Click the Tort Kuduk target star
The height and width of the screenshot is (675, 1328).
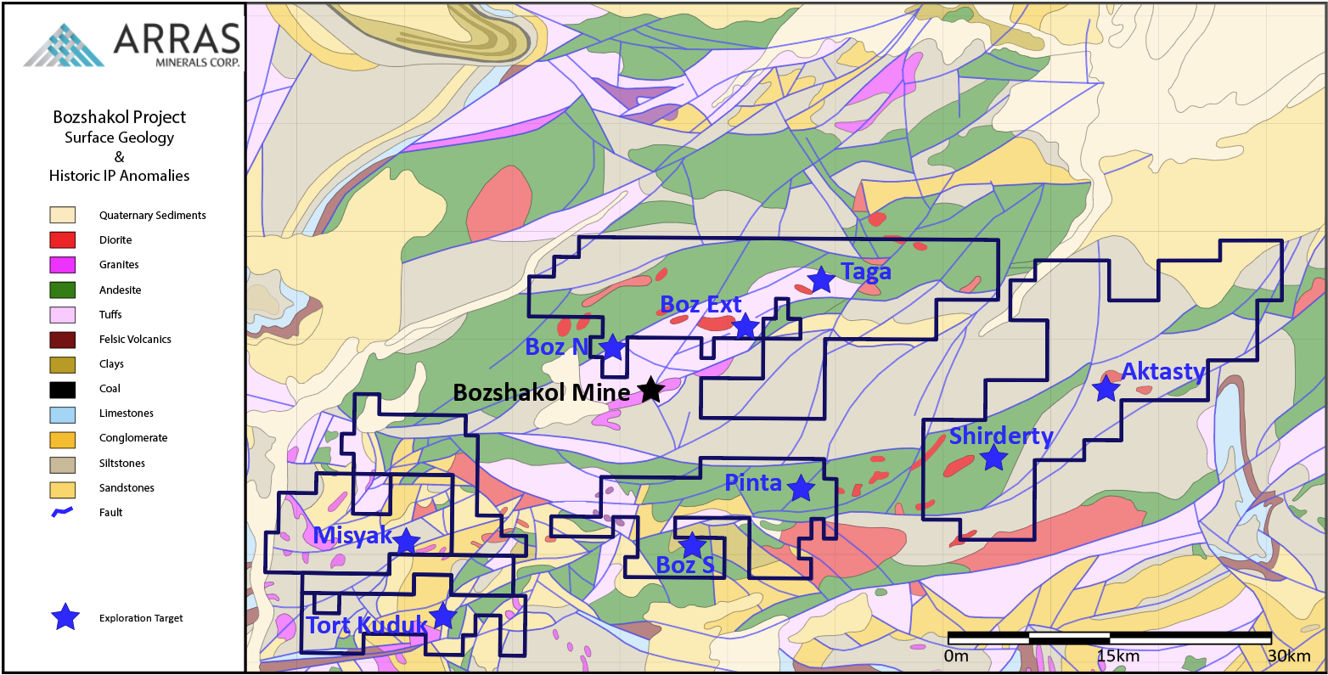442,615
